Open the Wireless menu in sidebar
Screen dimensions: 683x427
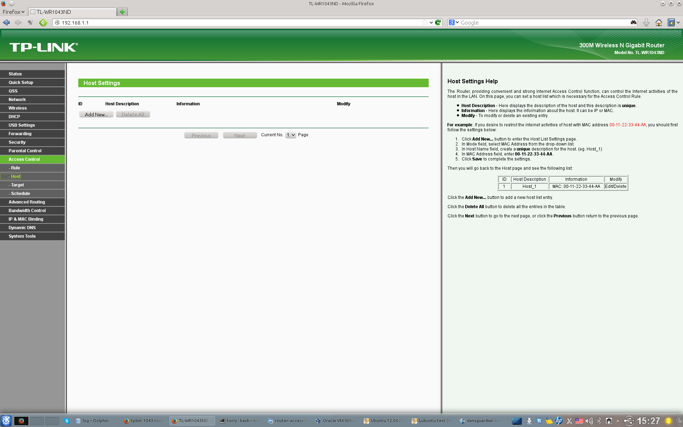[18, 108]
